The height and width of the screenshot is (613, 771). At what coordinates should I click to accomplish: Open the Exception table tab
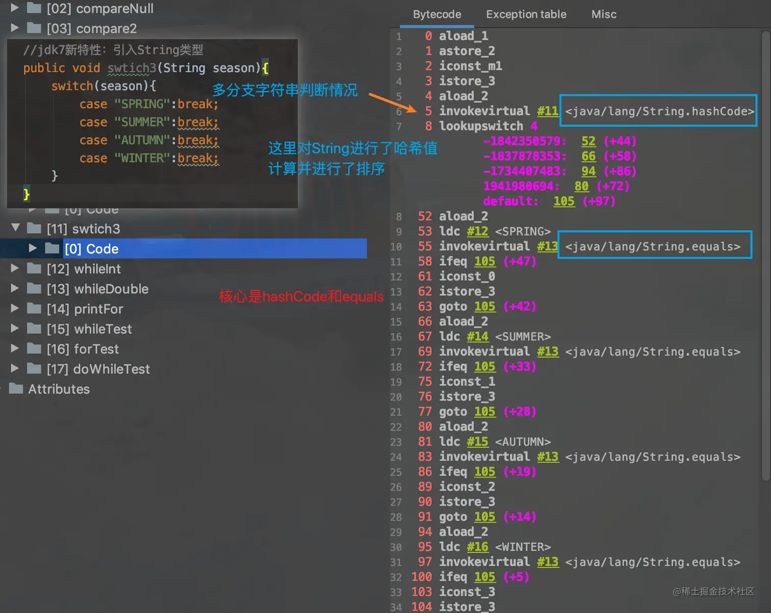pos(526,14)
